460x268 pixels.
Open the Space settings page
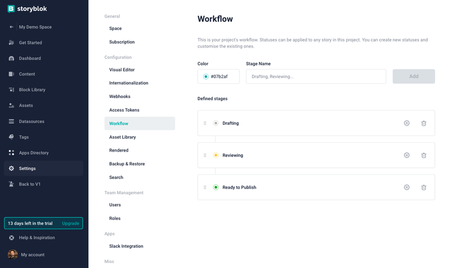tap(116, 28)
